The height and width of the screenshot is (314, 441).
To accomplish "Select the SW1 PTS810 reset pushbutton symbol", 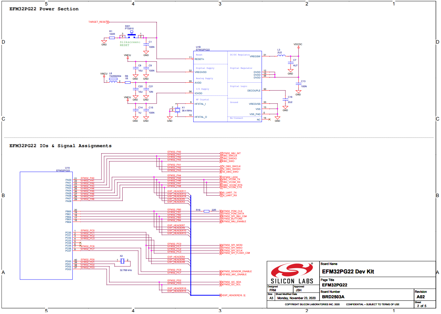I will coord(131,35).
